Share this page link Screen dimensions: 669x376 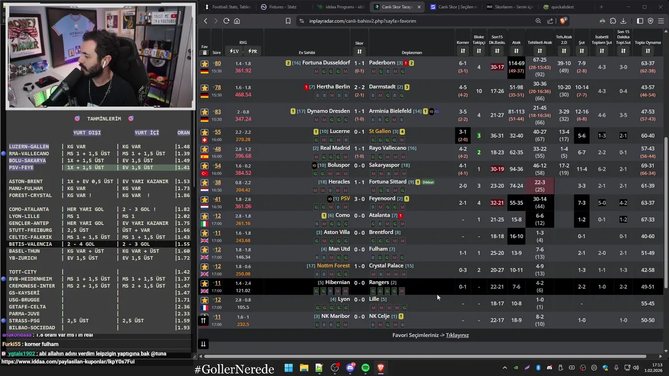click(550, 21)
